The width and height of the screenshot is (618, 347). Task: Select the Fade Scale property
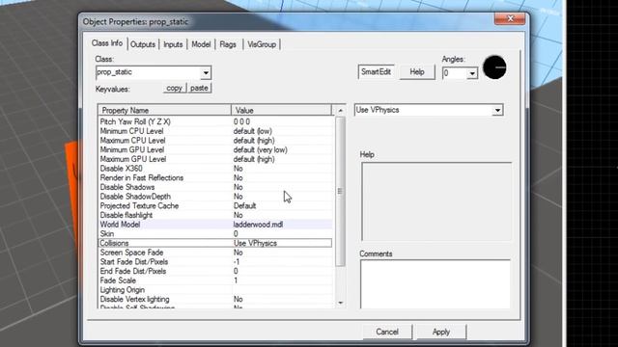pos(215,280)
